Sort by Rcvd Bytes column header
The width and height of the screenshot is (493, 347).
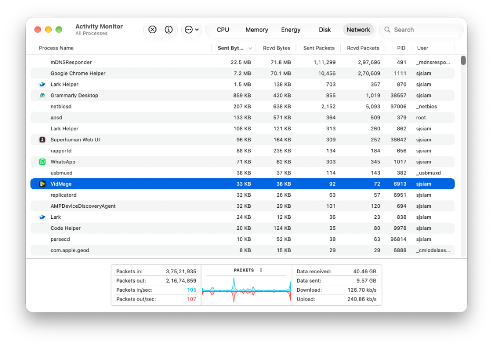click(x=277, y=48)
